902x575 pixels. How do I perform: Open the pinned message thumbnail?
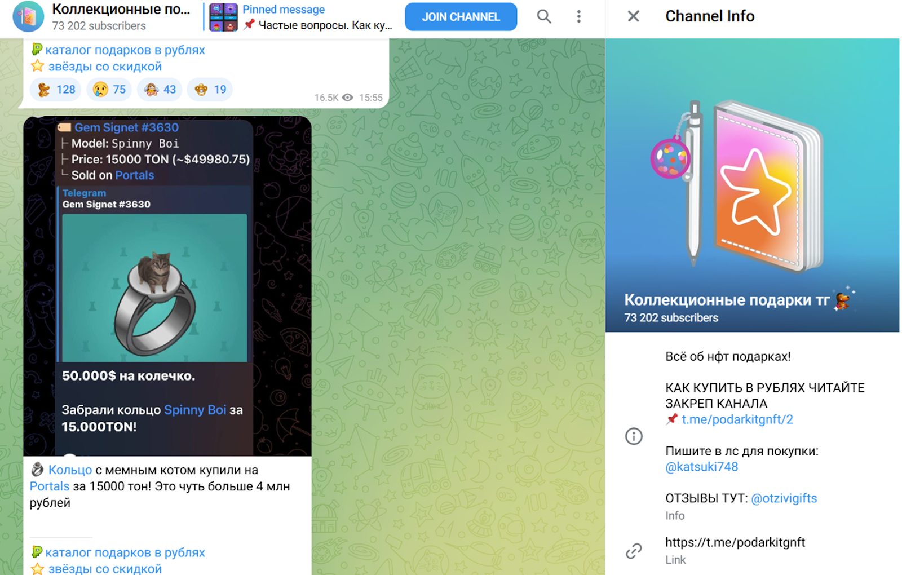pos(223,17)
